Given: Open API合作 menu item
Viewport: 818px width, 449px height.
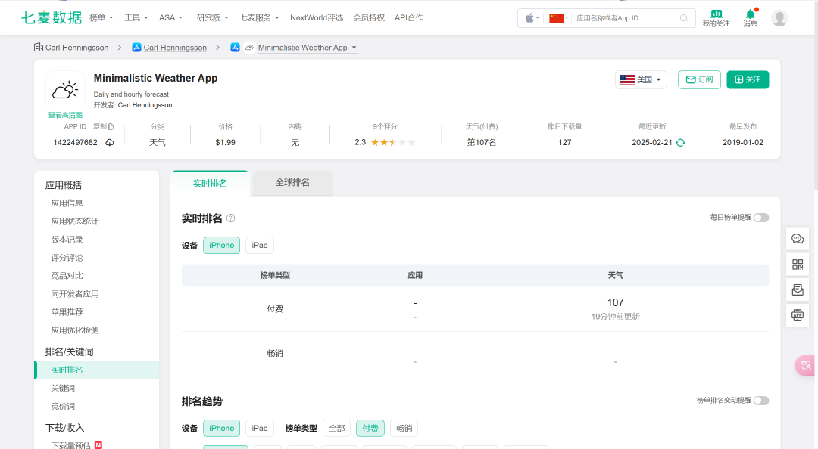Looking at the screenshot, I should [x=409, y=17].
